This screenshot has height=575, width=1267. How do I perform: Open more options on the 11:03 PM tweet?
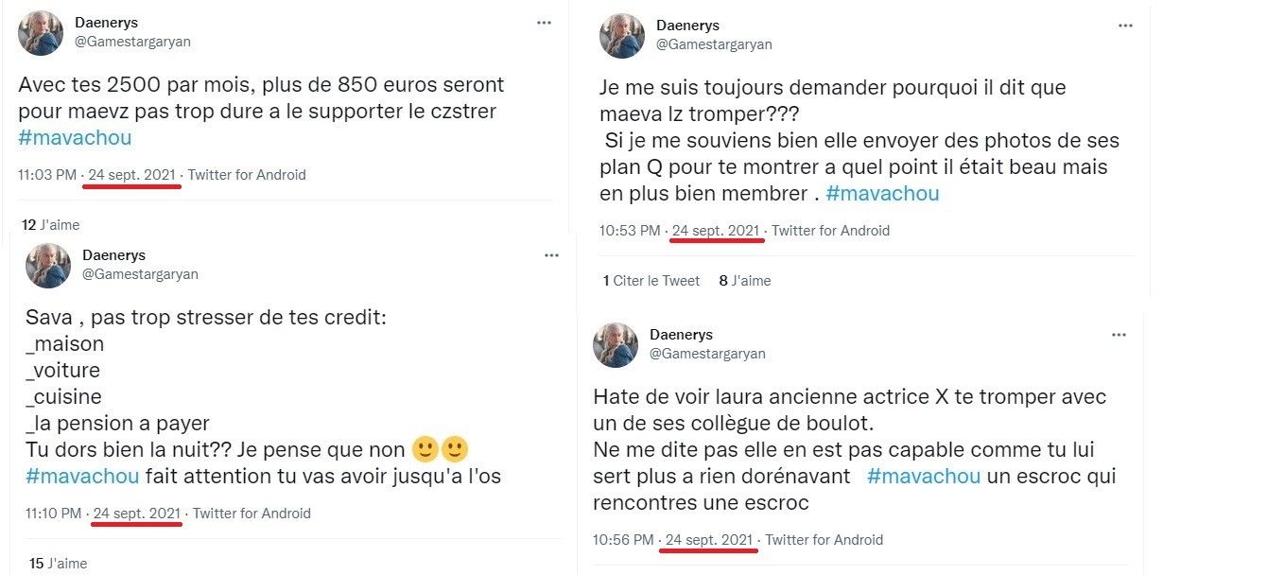544,23
